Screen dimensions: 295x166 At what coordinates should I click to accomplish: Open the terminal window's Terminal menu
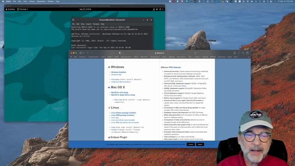pyautogui.click(x=96, y=24)
